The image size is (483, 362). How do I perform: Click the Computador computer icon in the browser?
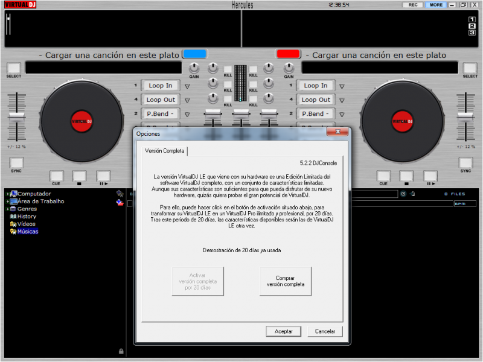pyautogui.click(x=13, y=194)
